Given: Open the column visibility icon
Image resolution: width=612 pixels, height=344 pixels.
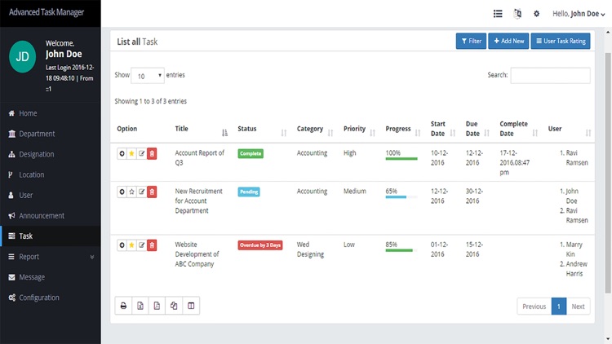Looking at the screenshot, I should coord(191,306).
